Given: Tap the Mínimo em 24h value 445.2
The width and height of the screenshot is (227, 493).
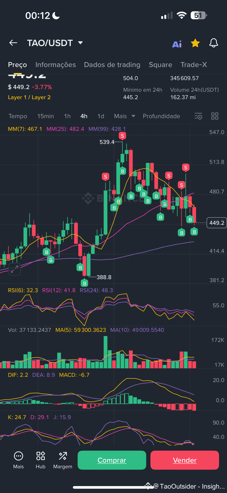Looking at the screenshot, I should pos(130,97).
